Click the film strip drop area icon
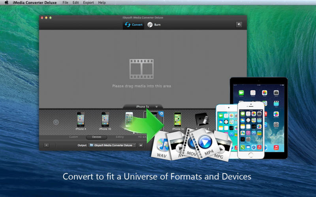Screen dimensions: 316x197 pyautogui.click(x=141, y=69)
